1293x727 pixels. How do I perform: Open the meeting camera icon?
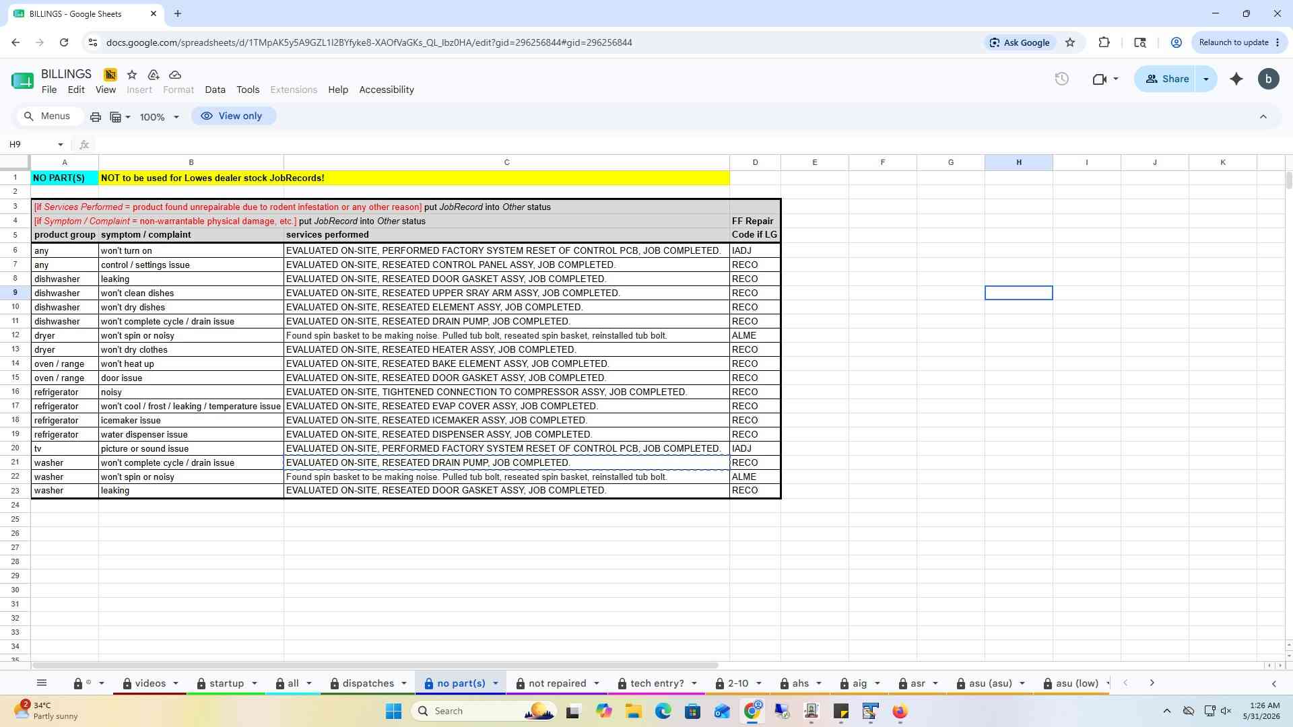click(x=1104, y=79)
